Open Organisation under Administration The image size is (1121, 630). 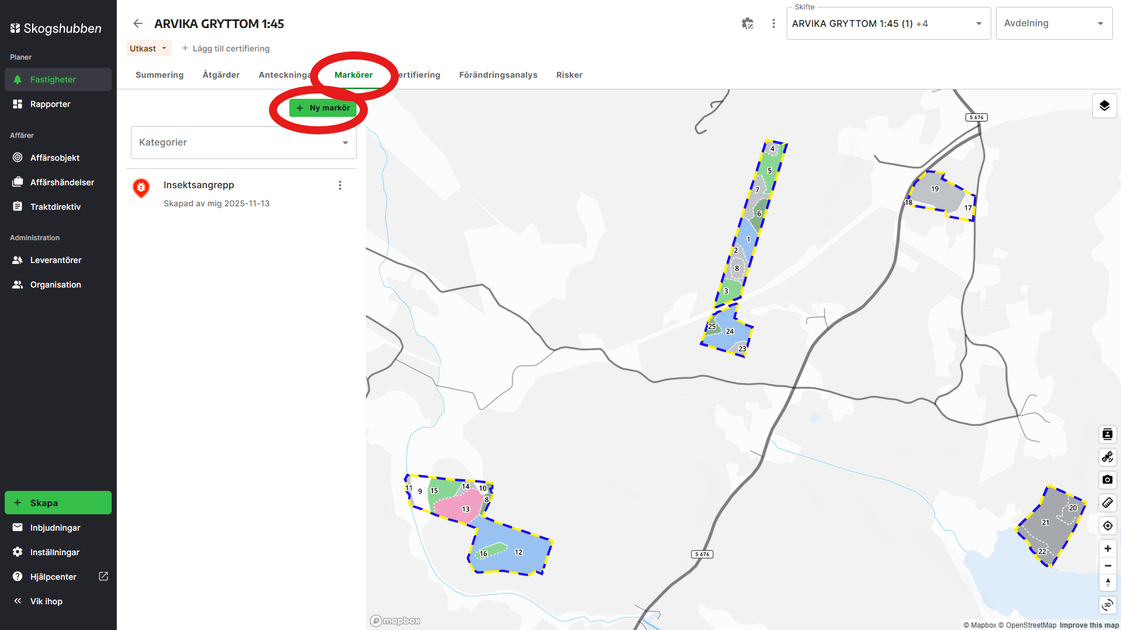[55, 284]
